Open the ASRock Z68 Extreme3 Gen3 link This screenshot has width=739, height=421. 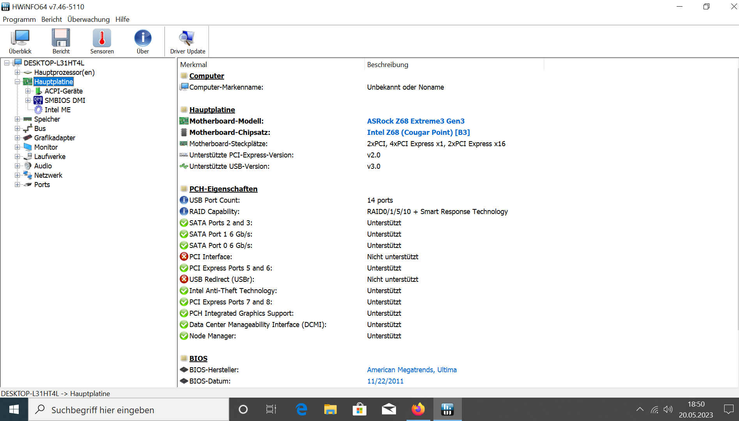point(416,121)
